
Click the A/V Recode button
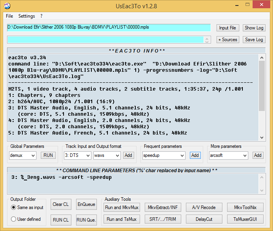tap(204, 207)
